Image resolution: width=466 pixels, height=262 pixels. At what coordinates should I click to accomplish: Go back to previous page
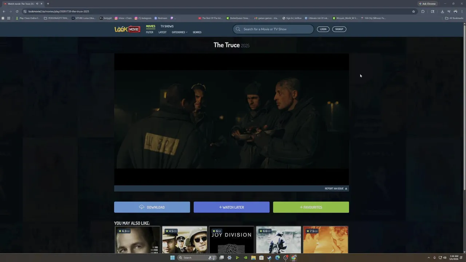4,11
